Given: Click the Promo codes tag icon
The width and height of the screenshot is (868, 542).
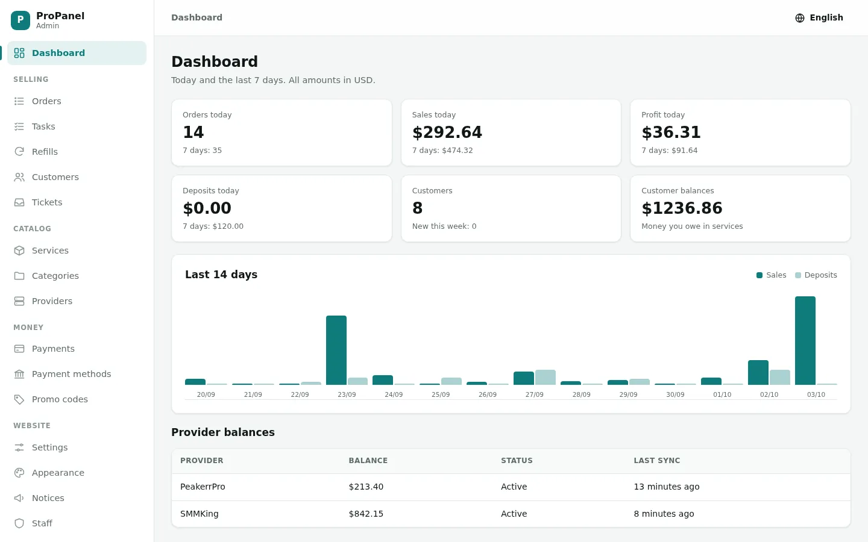Looking at the screenshot, I should [x=19, y=399].
